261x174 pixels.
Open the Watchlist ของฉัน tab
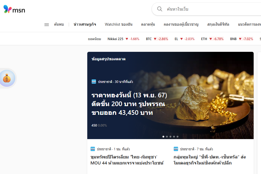pos(119,25)
